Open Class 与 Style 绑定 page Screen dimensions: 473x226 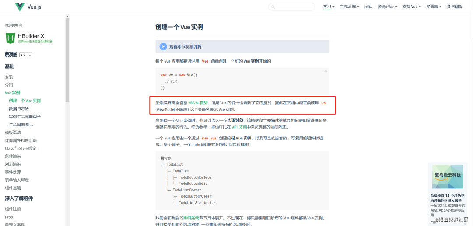click(21, 148)
